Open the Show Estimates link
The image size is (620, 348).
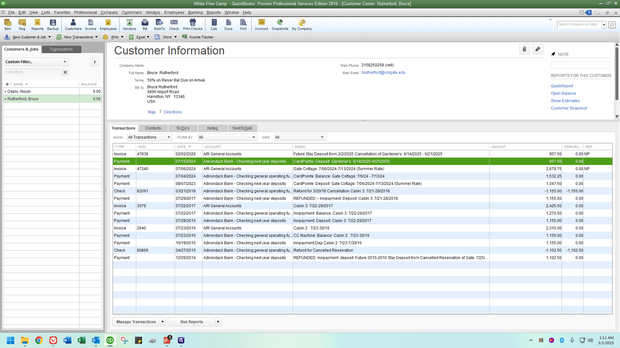pos(565,101)
